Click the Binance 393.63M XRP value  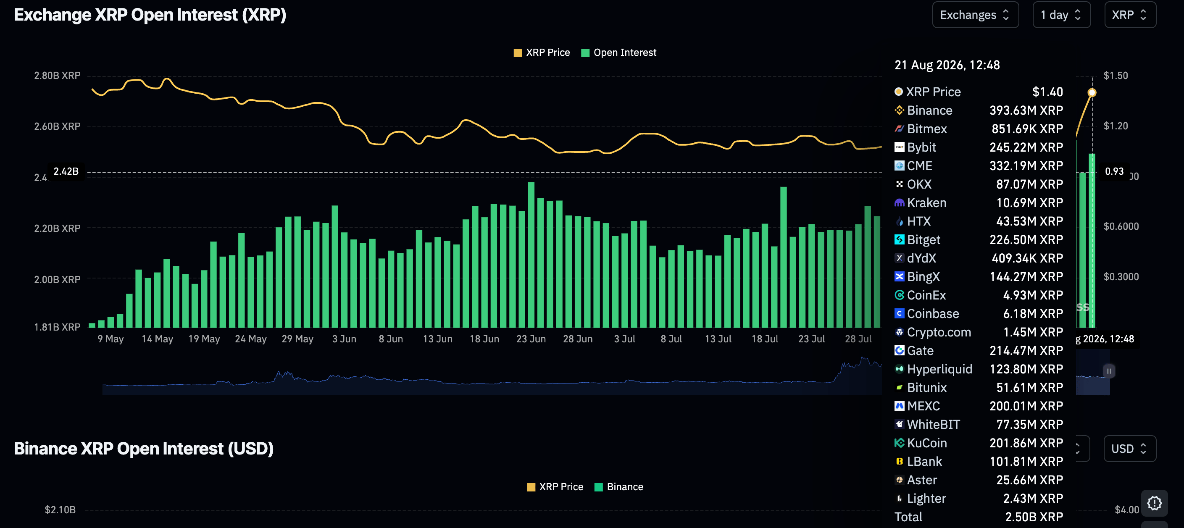(1026, 110)
